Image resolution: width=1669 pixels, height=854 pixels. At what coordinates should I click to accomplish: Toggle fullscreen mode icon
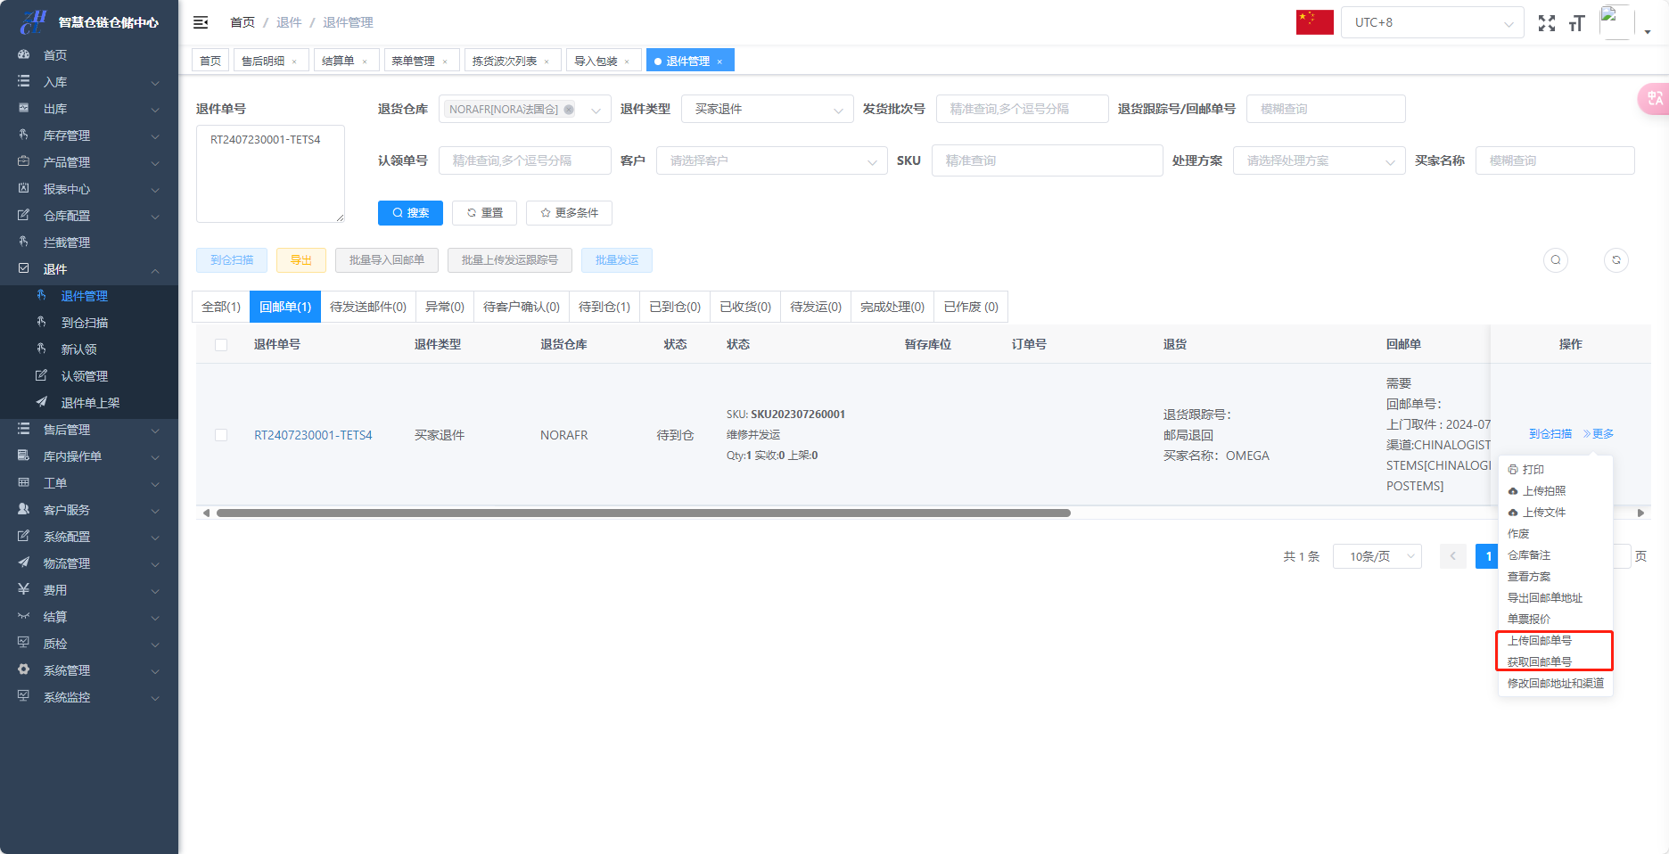[1547, 23]
